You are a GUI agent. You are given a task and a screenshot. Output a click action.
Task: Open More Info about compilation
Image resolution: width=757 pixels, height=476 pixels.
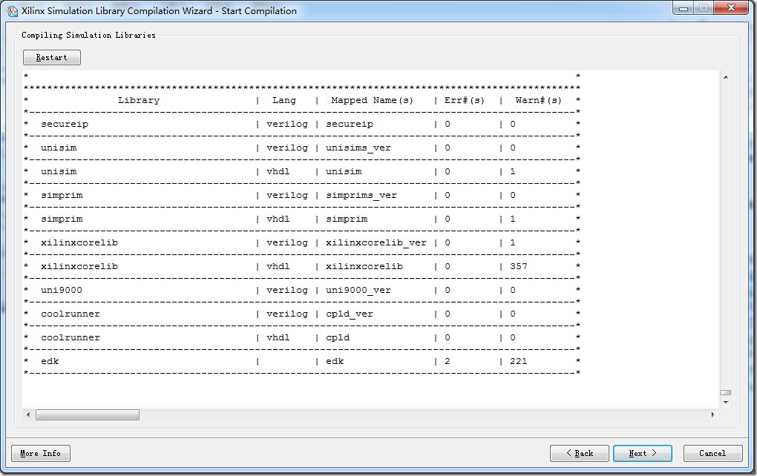click(x=41, y=453)
